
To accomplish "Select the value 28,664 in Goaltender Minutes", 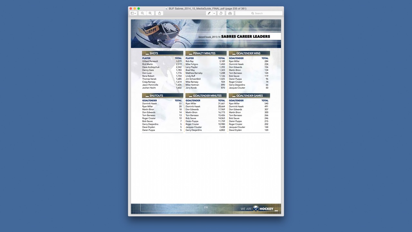I will tap(221, 106).
